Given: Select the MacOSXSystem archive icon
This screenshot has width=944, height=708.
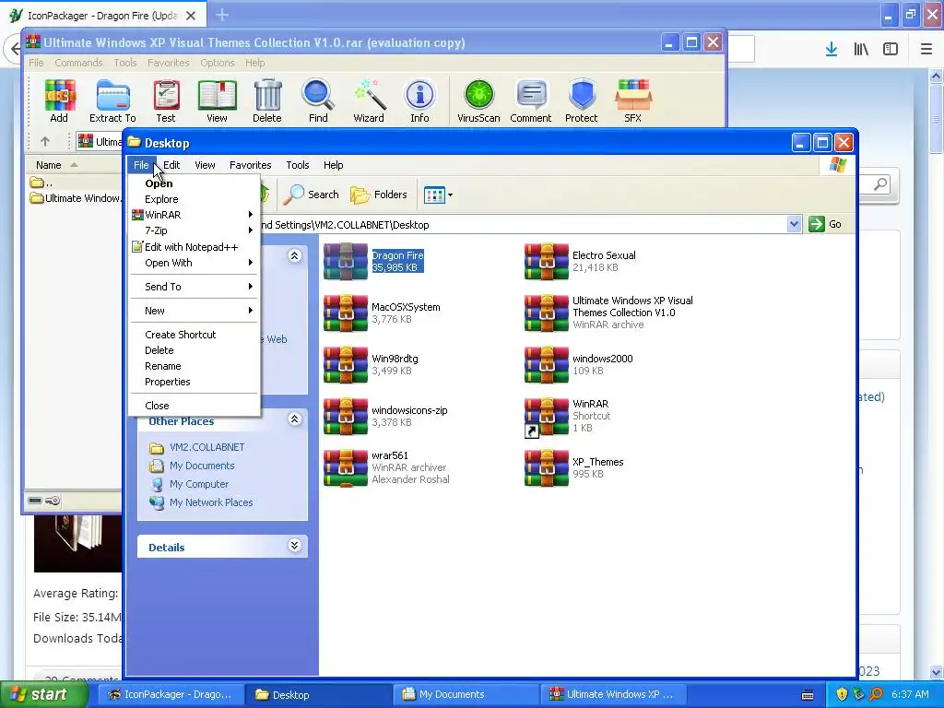Looking at the screenshot, I should click(x=346, y=313).
